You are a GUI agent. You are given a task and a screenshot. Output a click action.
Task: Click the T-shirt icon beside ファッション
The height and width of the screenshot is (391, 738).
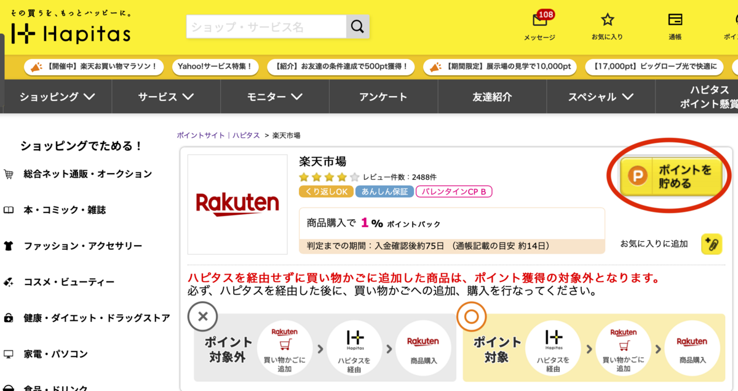(9, 246)
